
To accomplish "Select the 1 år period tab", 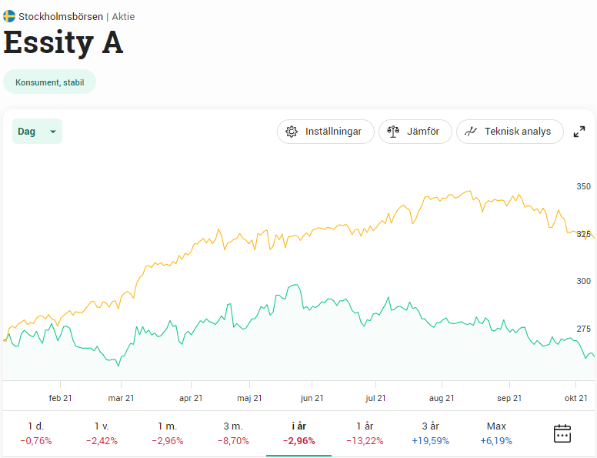I will coord(365,433).
